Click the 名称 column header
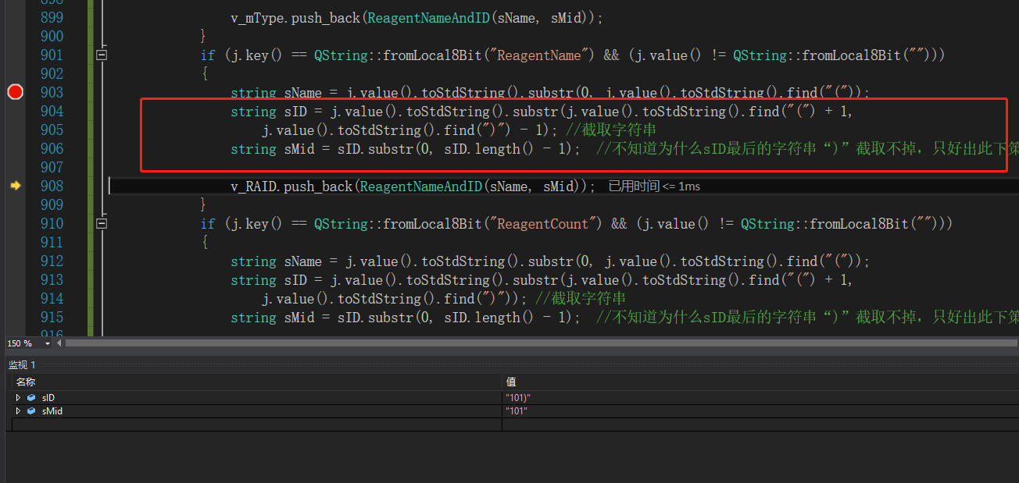Image resolution: width=1019 pixels, height=483 pixels. click(x=26, y=382)
